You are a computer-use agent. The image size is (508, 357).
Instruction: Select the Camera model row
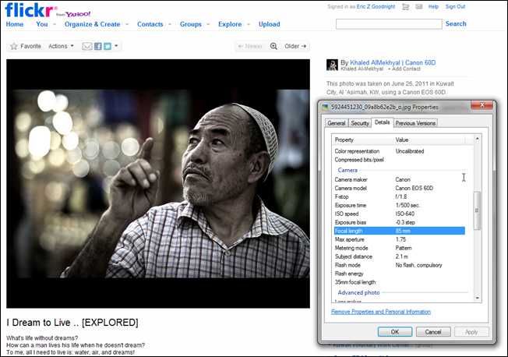399,188
